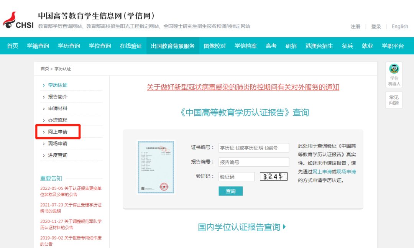
Task: Open the 2022-05-05 认证报告更换单位名称 notice
Action: click(x=71, y=191)
